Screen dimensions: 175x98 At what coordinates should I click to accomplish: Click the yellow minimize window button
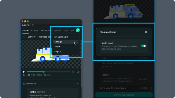25,21
